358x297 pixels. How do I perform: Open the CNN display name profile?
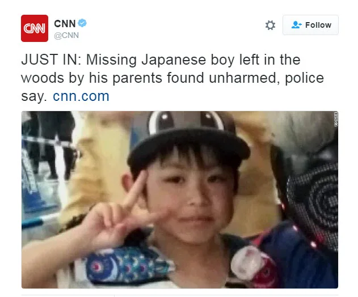point(65,24)
